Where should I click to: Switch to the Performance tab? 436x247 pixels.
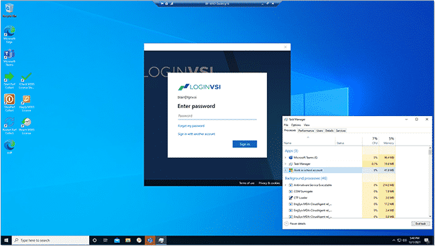point(306,131)
